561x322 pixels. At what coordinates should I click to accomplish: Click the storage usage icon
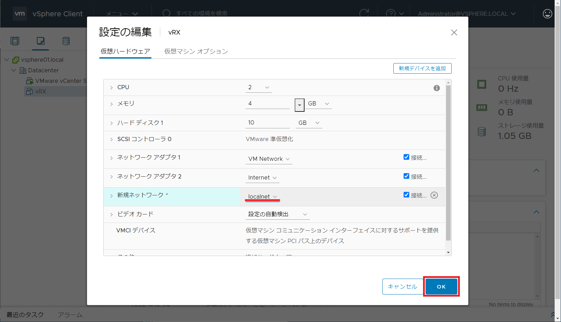point(482,132)
